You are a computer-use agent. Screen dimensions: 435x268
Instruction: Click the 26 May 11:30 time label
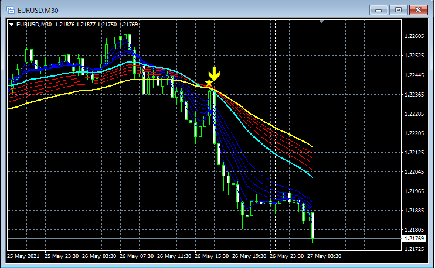pyautogui.click(x=174, y=256)
